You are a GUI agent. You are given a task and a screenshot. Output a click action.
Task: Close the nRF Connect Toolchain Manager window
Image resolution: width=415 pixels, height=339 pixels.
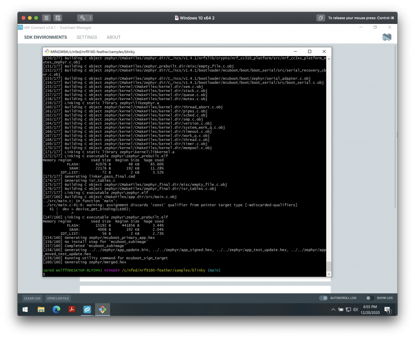point(389,27)
